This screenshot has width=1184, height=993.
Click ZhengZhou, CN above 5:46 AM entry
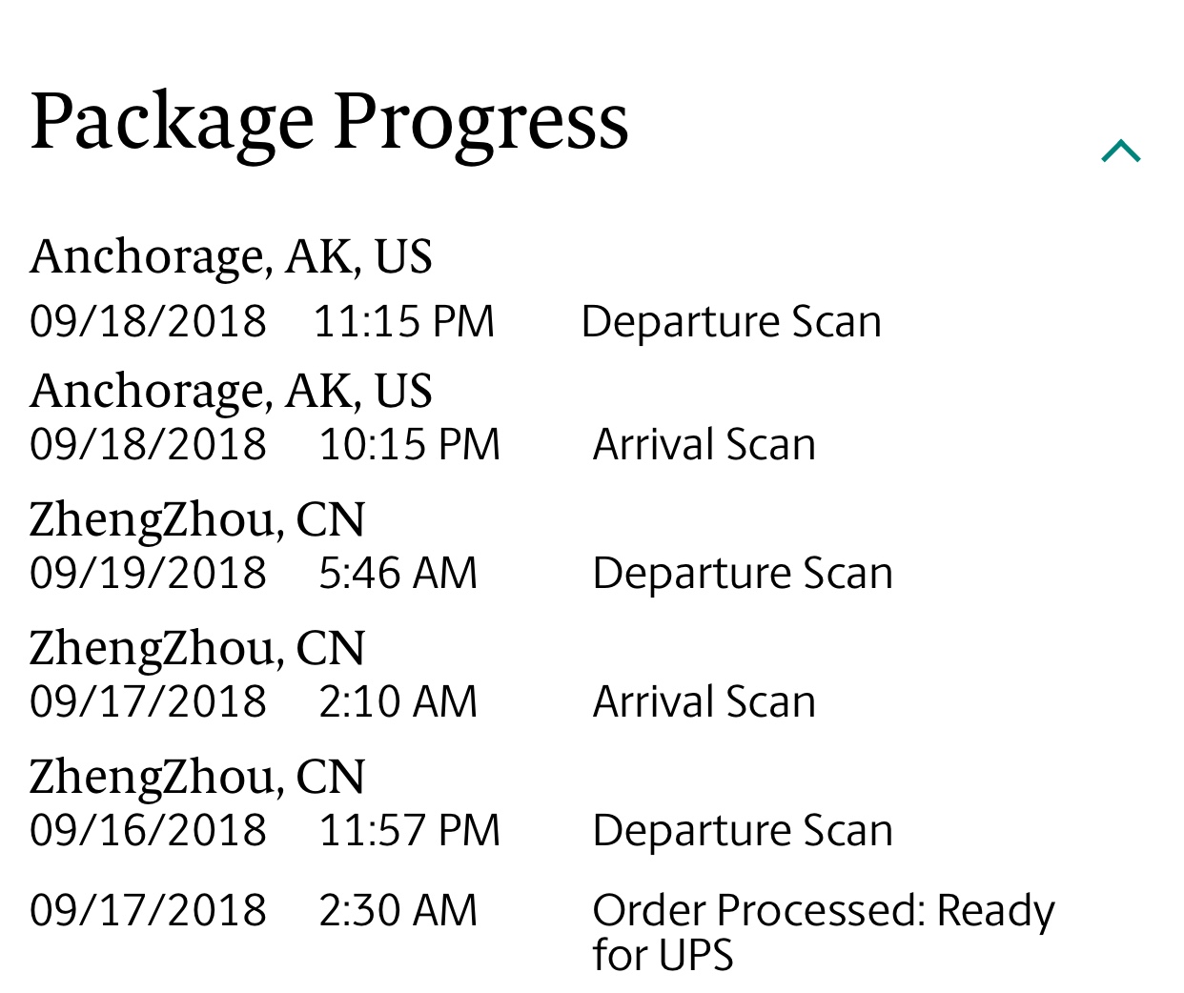pos(197,520)
